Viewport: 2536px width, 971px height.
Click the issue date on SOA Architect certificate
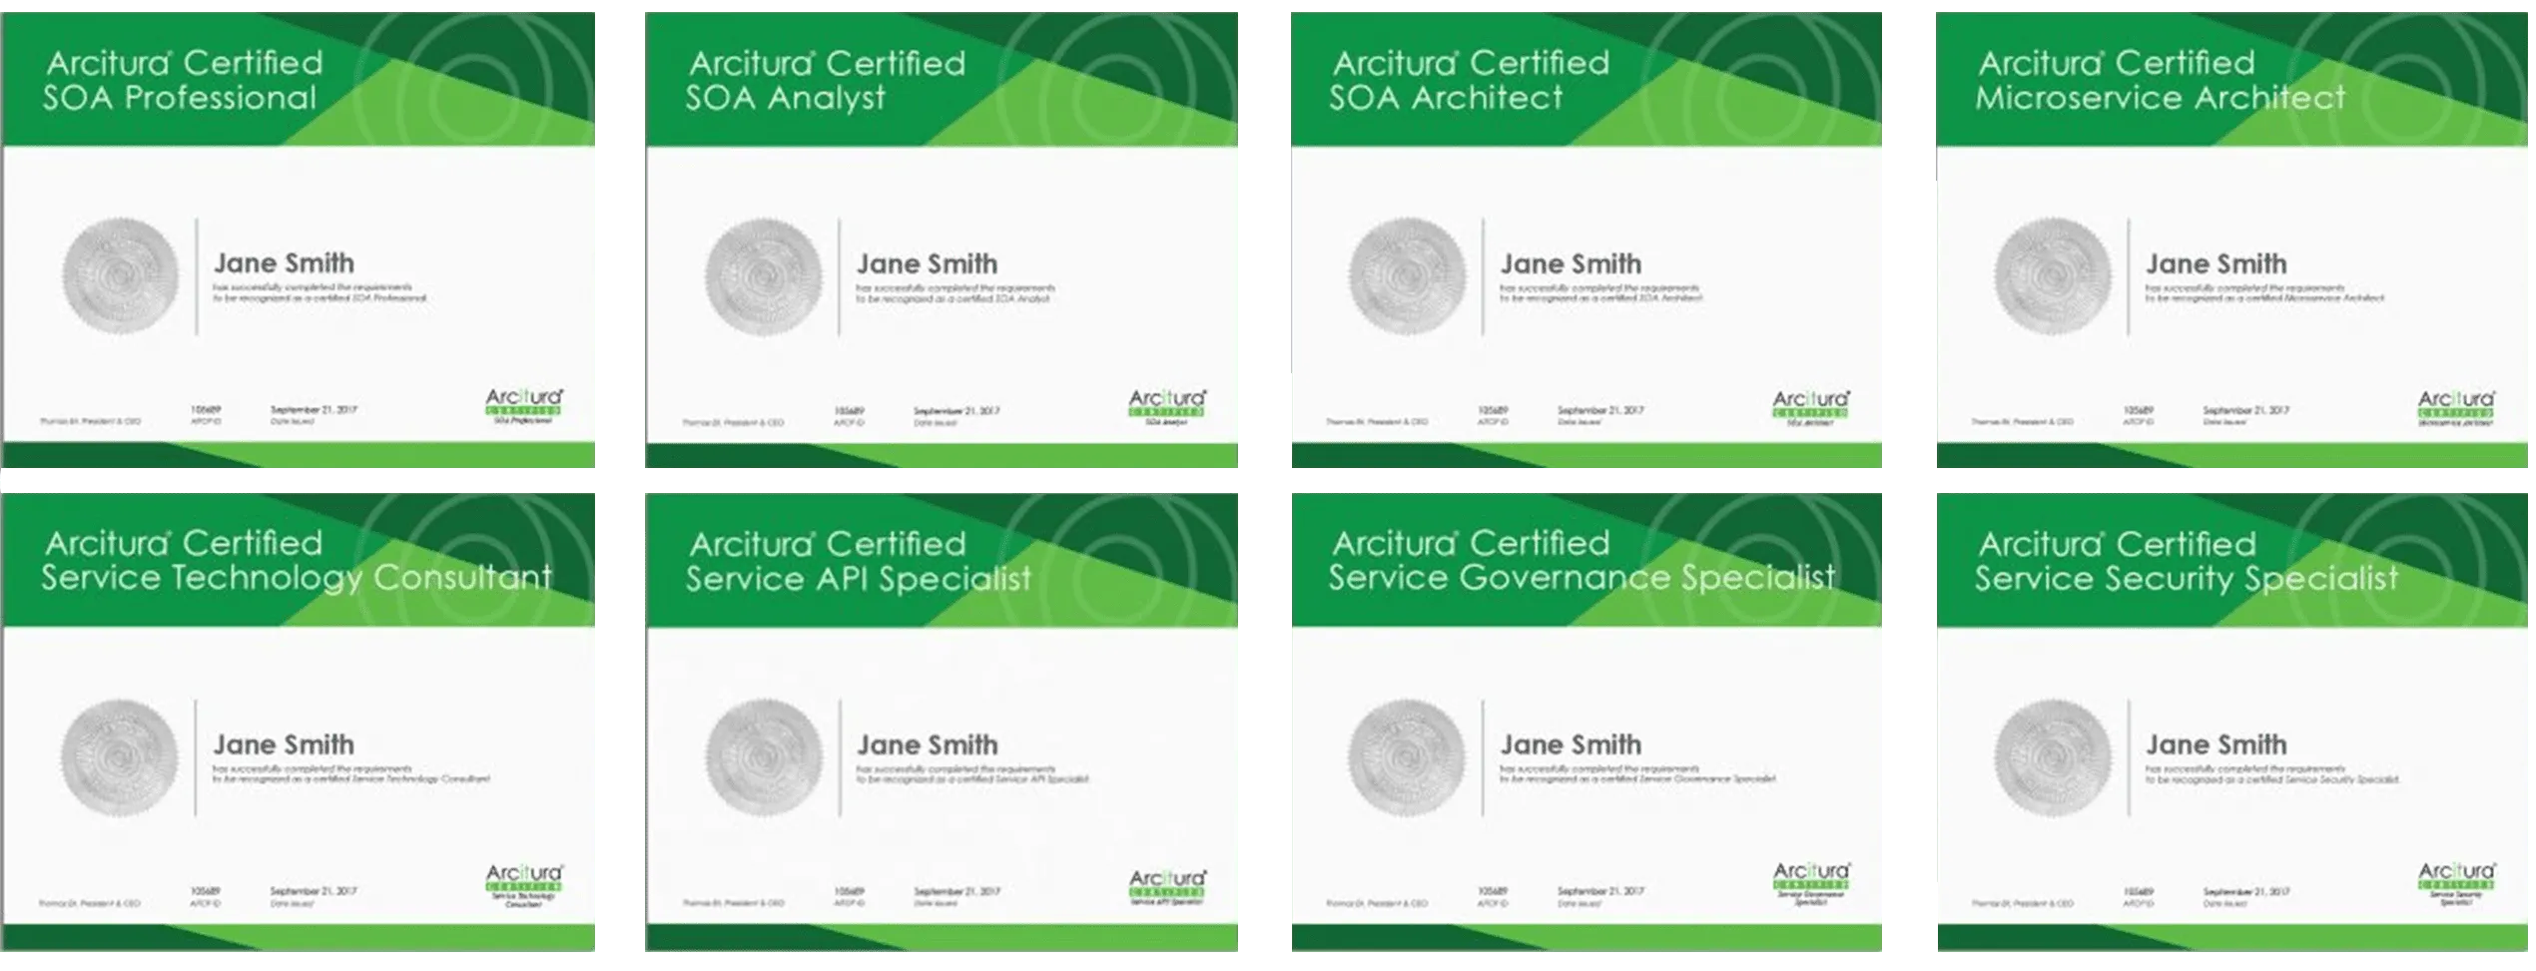pyautogui.click(x=1600, y=410)
